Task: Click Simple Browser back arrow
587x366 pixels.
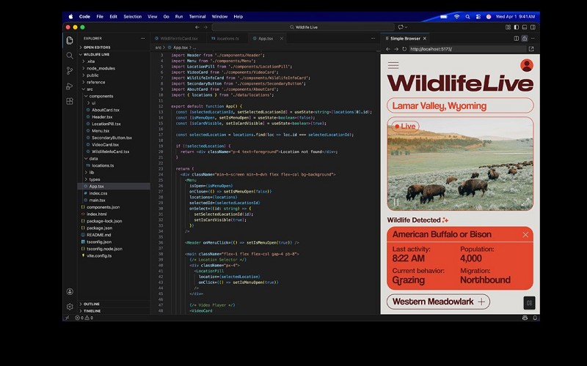Action: (388, 49)
